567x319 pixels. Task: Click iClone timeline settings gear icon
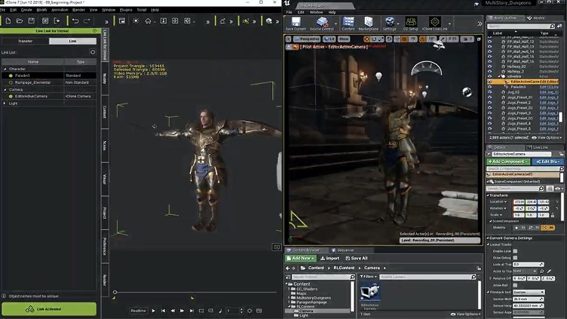click(x=249, y=311)
